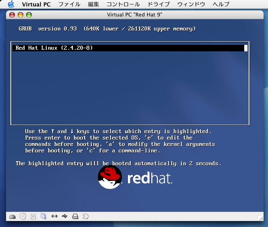Click the window resize grip corner
This screenshot has height=227, width=268.
pyautogui.click(x=260, y=218)
